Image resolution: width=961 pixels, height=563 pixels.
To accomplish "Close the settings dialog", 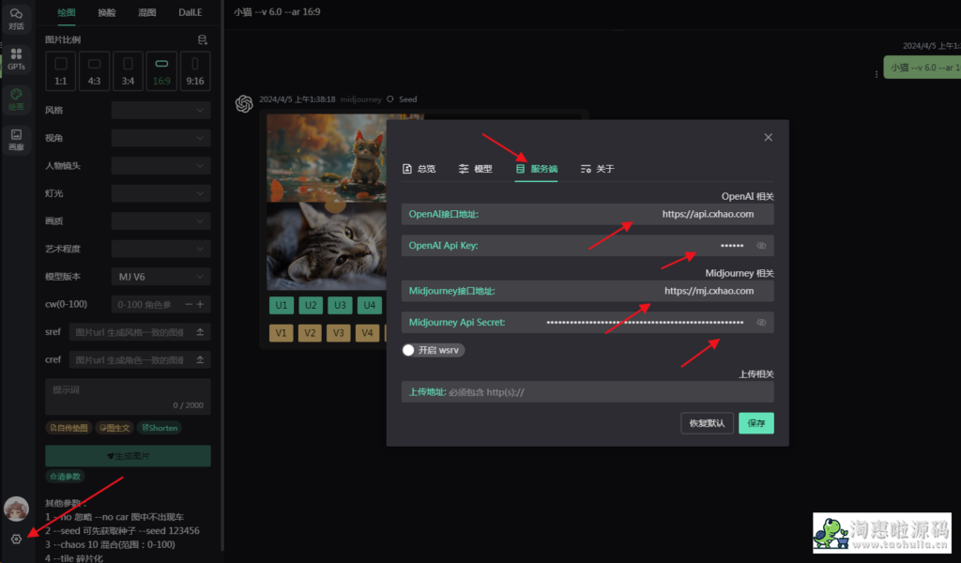I will click(768, 137).
